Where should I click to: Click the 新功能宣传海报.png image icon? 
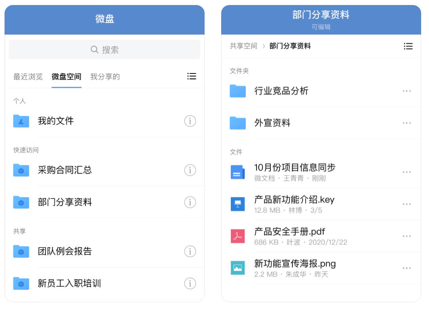[x=238, y=268]
